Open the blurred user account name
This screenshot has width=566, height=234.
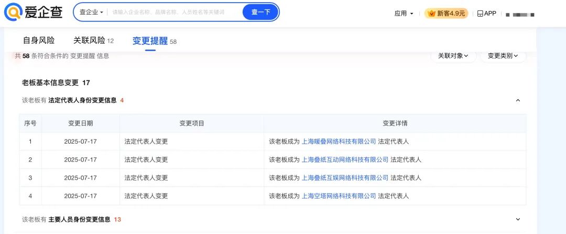pos(520,15)
